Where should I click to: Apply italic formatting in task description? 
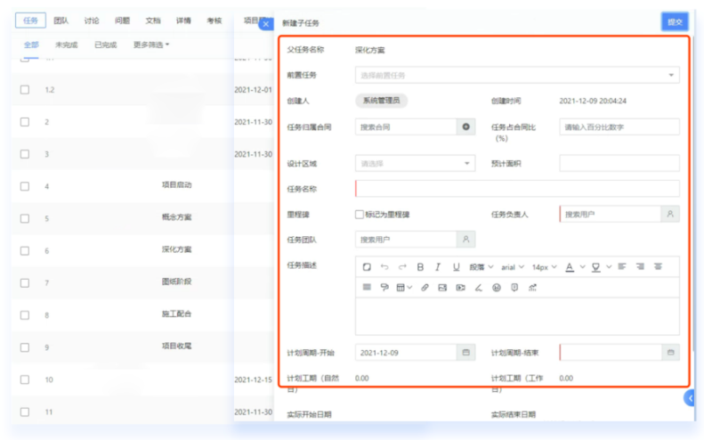[437, 266]
